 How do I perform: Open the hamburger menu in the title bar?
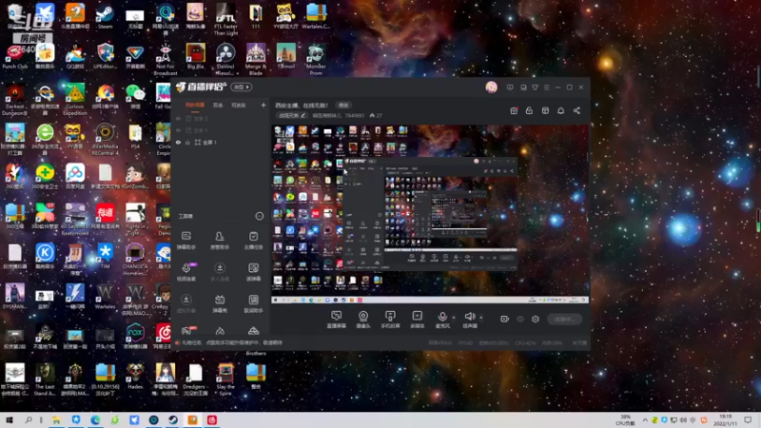pyautogui.click(x=546, y=88)
